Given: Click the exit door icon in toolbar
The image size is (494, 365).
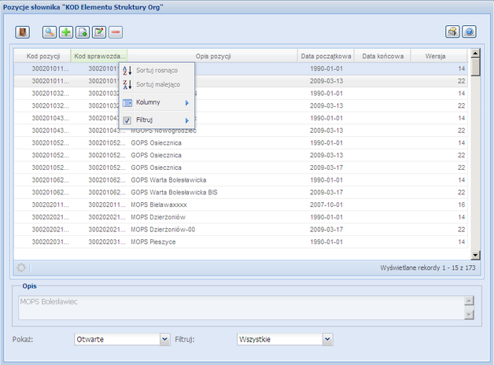Looking at the screenshot, I should point(23,32).
